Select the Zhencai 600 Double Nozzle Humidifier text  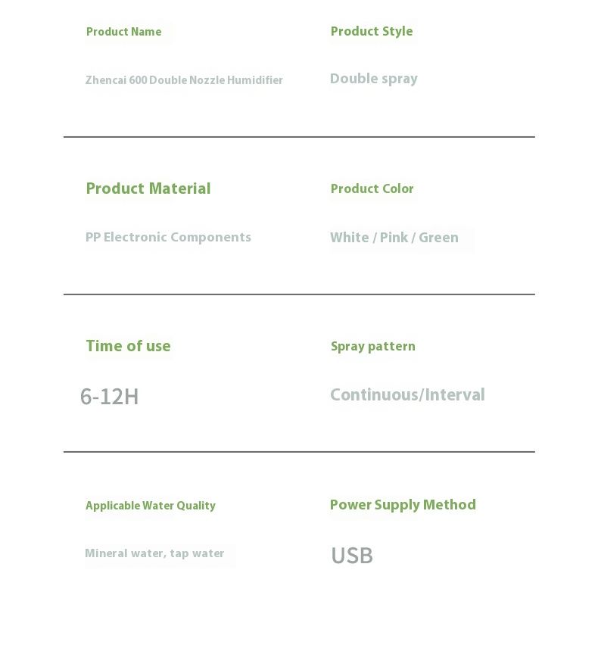[184, 80]
